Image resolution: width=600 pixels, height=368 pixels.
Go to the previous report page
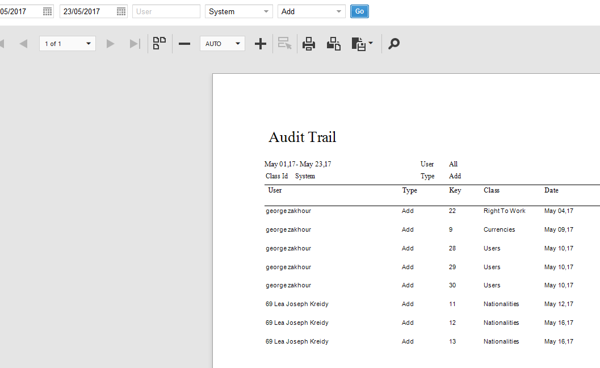pyautogui.click(x=23, y=44)
